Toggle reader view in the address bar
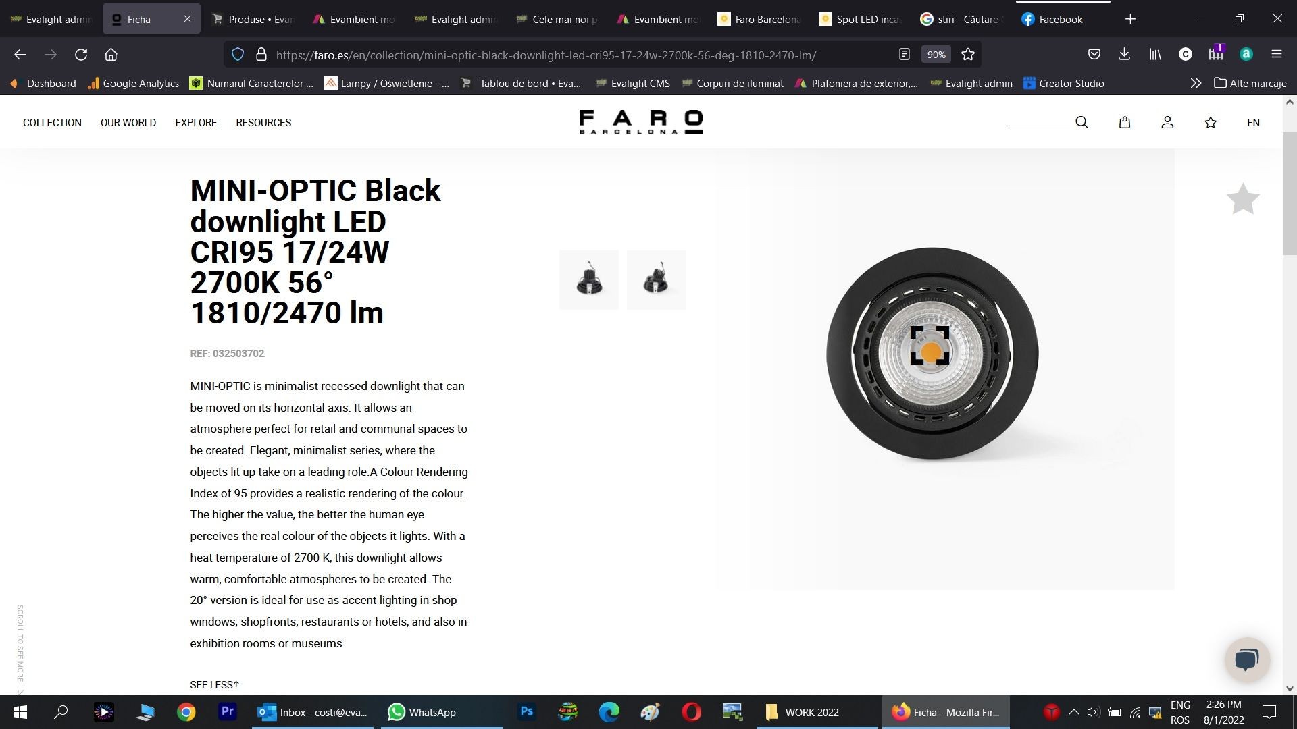 [x=905, y=55]
